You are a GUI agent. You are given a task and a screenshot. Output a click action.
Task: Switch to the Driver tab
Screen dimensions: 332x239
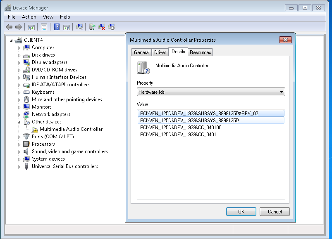[160, 52]
